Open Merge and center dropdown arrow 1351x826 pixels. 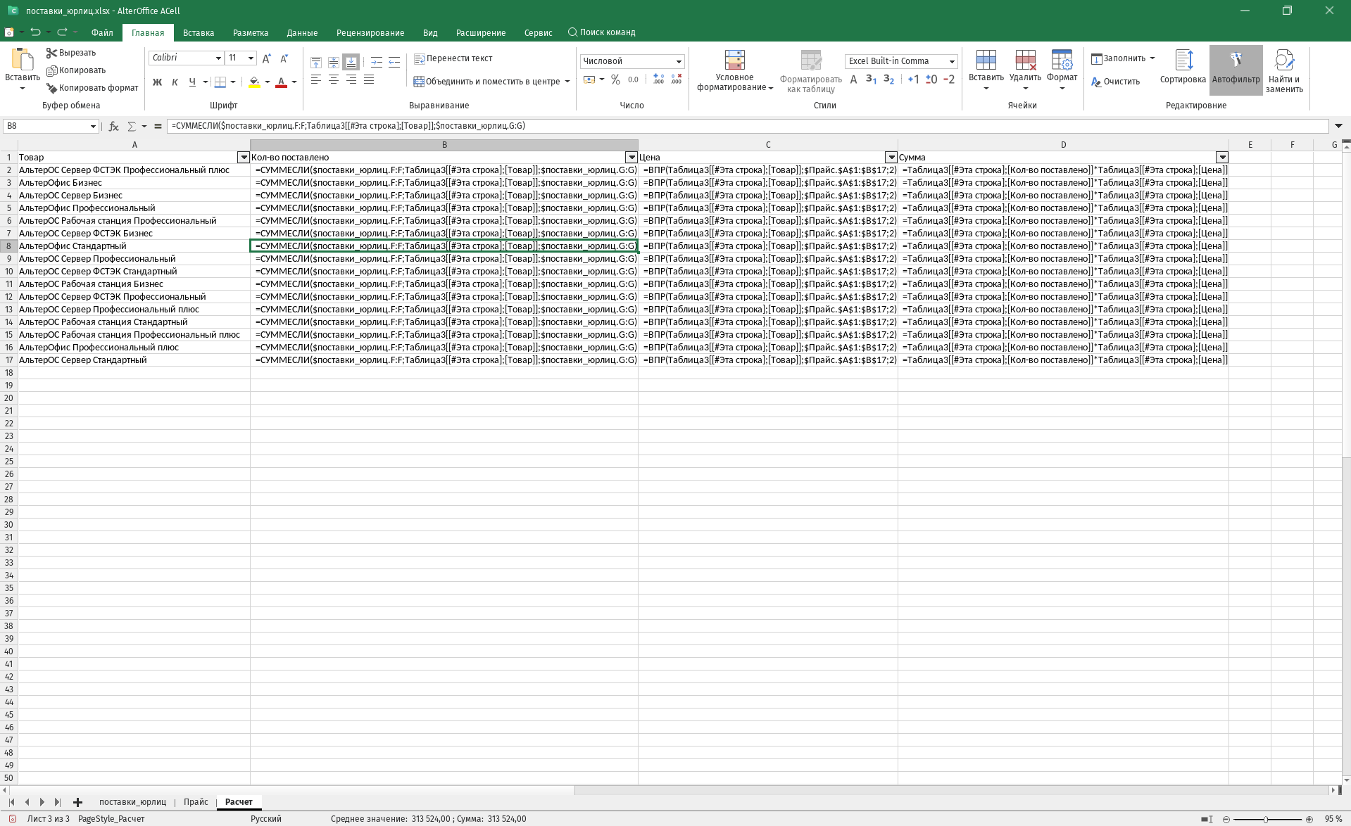(567, 82)
